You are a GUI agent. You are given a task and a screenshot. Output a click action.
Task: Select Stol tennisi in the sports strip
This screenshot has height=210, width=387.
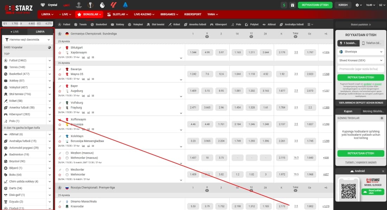pos(155,24)
